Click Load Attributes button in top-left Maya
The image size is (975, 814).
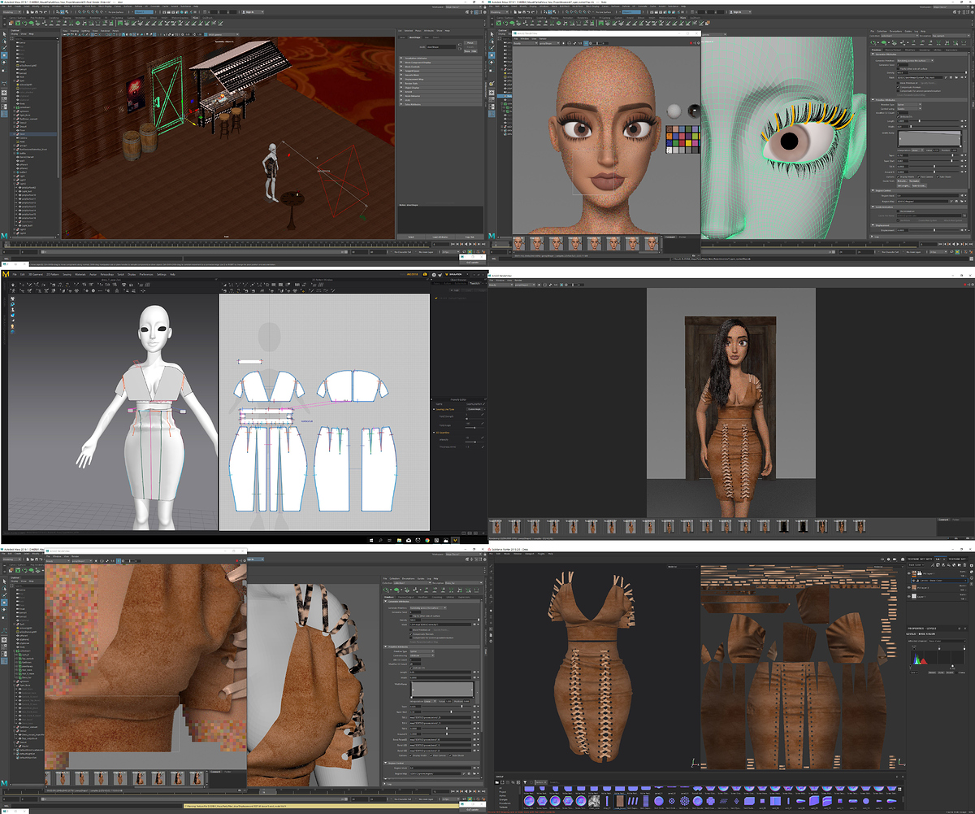click(x=440, y=237)
